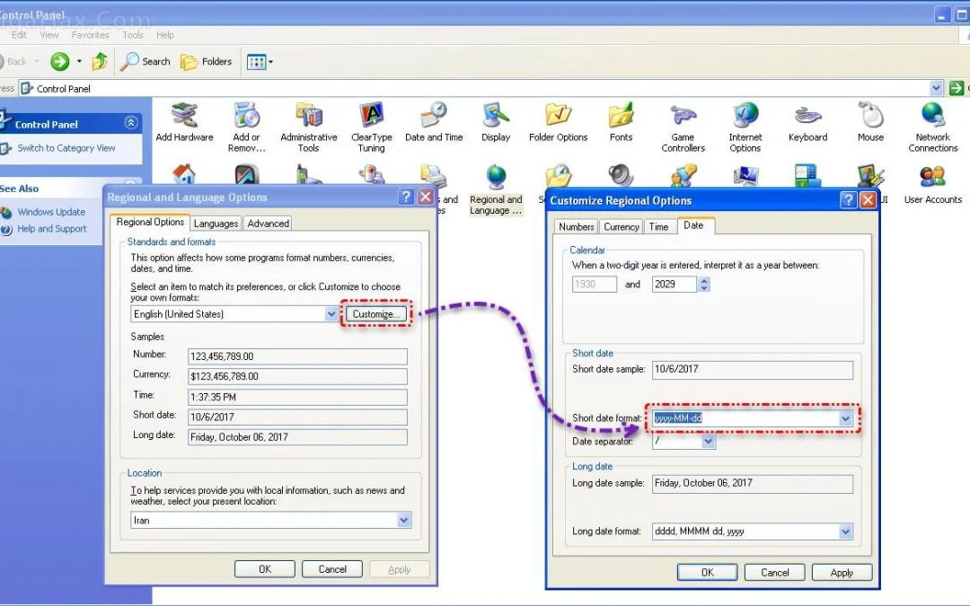
Task: Click the Switch to Category View link
Action: coord(66,148)
